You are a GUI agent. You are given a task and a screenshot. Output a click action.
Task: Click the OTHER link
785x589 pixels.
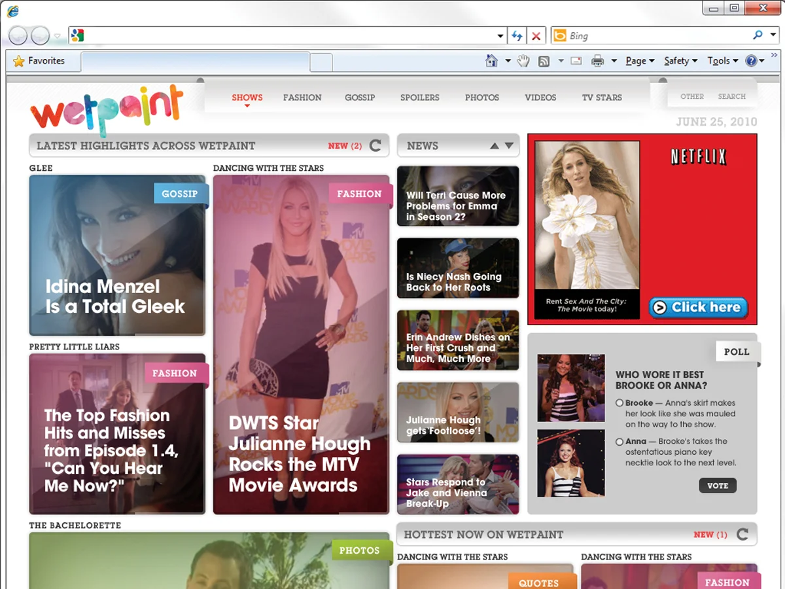[692, 96]
